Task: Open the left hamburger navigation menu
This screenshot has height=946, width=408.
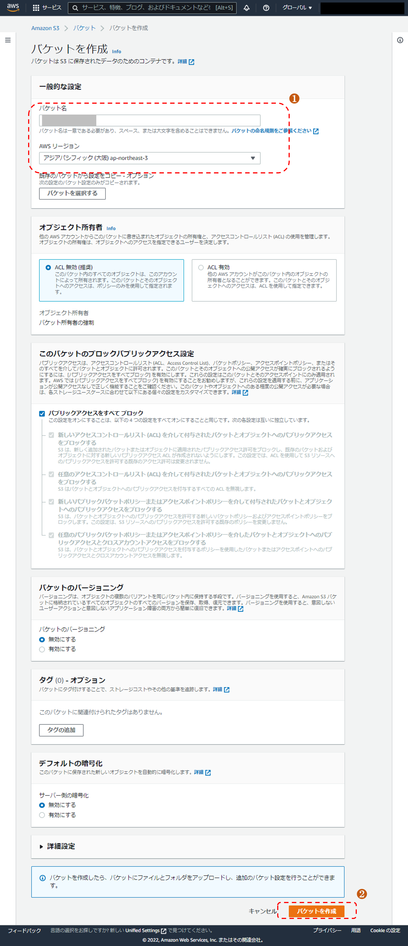Action: (8, 40)
